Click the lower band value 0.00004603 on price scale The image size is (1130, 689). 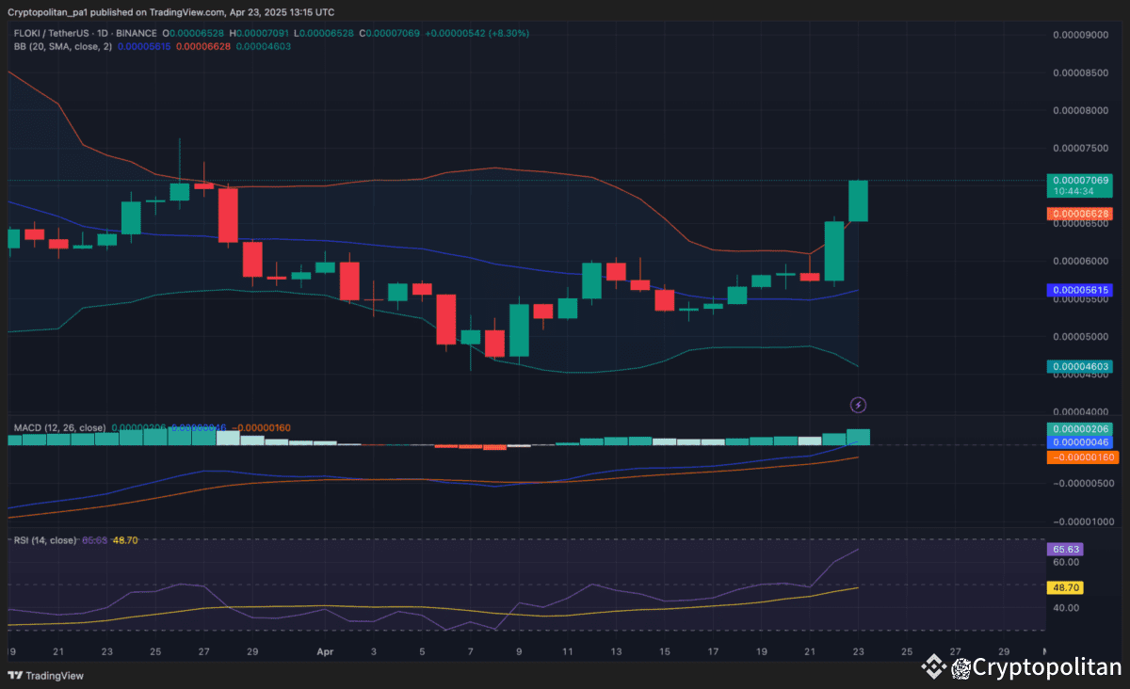point(1077,367)
